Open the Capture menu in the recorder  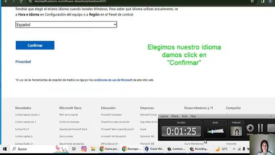(164, 116)
